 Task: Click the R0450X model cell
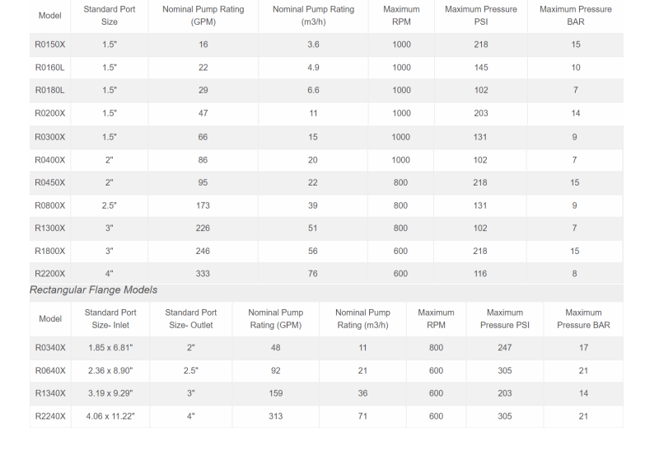pyautogui.click(x=49, y=182)
